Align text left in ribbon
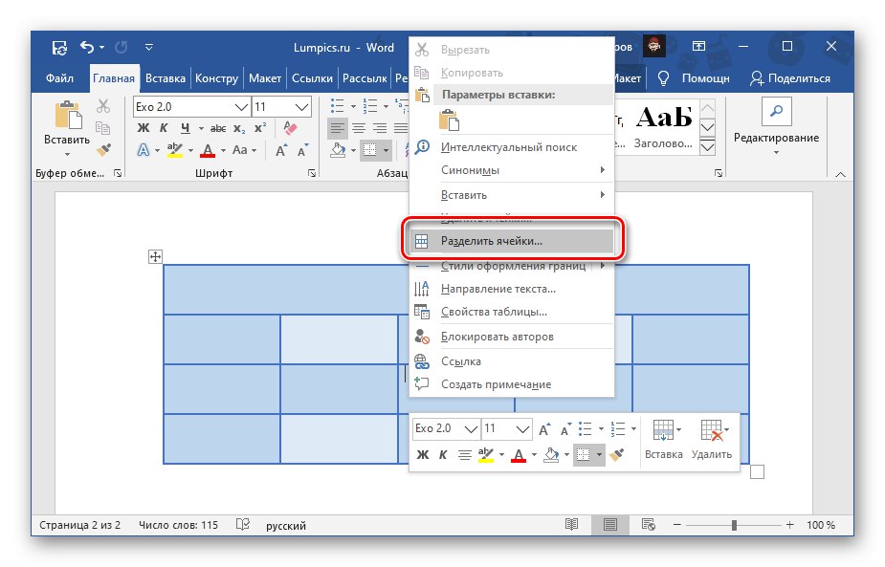The image size is (885, 567). [x=338, y=129]
